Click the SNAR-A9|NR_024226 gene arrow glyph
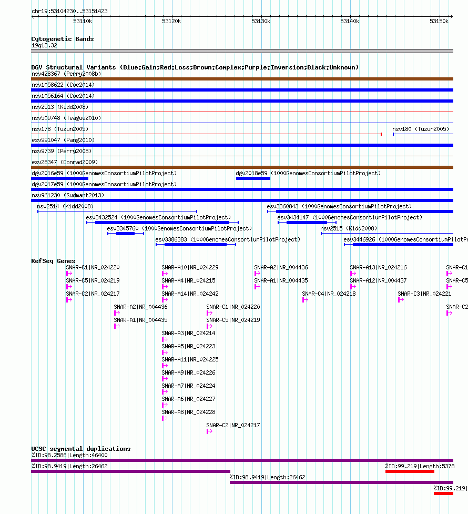468x514 pixels. [x=165, y=379]
